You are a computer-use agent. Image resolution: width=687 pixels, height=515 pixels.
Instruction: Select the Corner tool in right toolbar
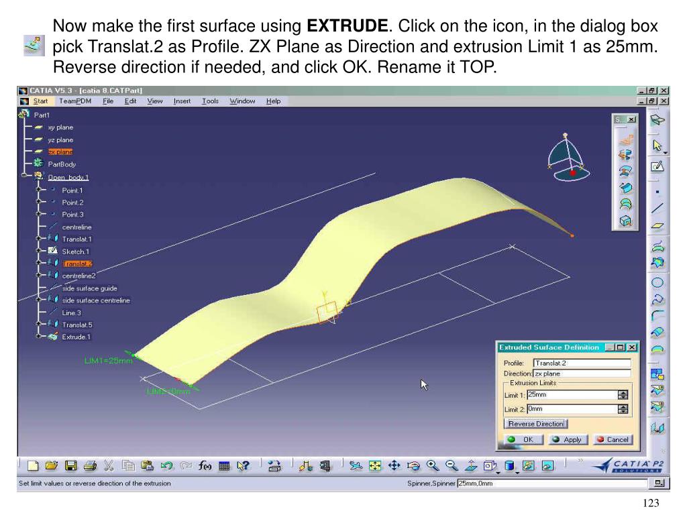click(x=657, y=315)
